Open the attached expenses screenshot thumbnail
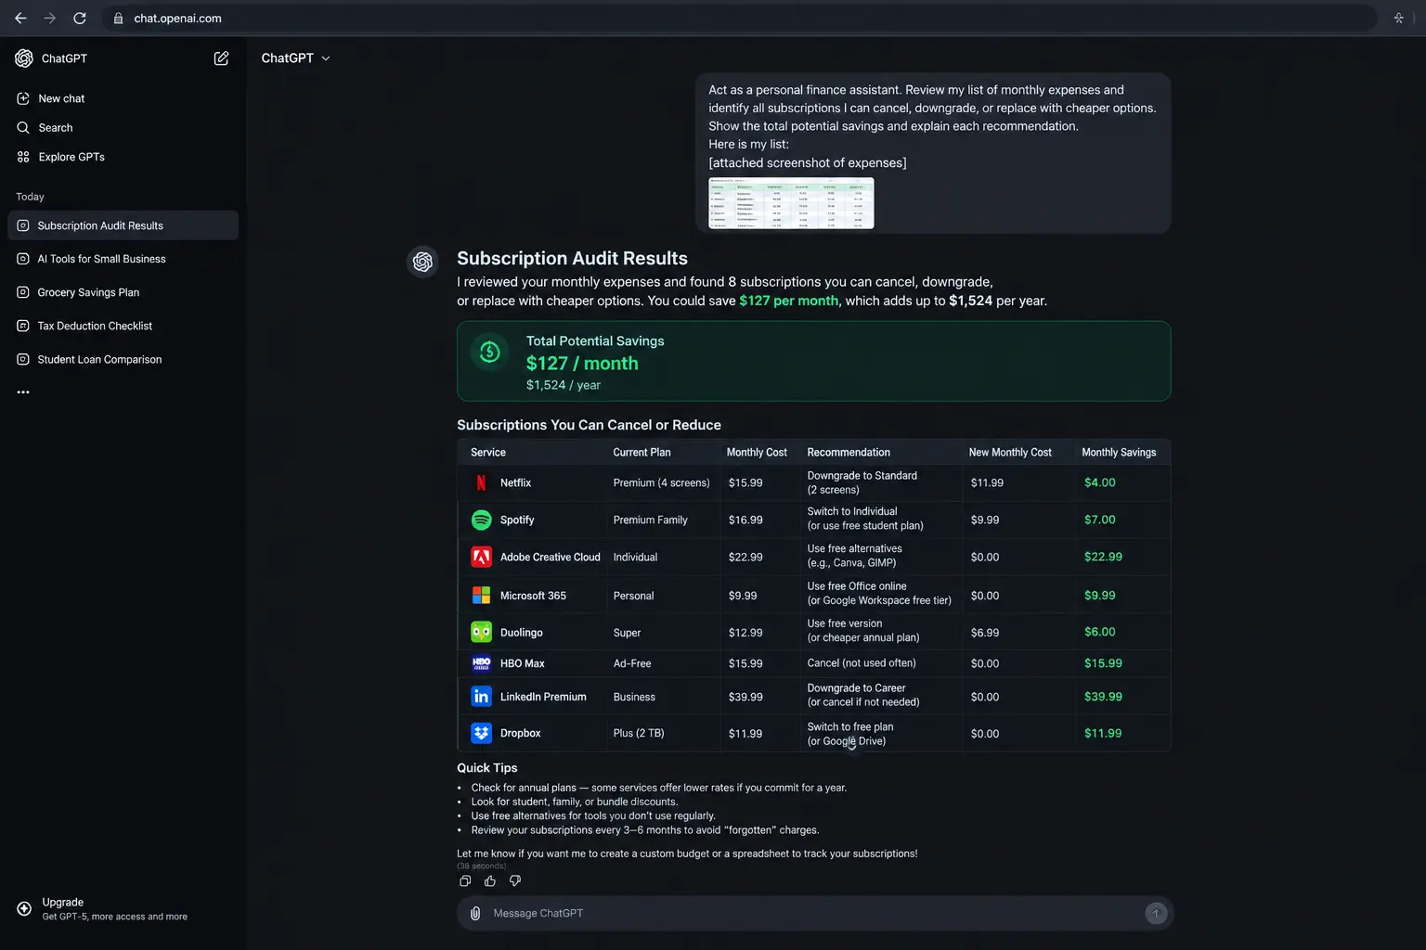 [791, 203]
